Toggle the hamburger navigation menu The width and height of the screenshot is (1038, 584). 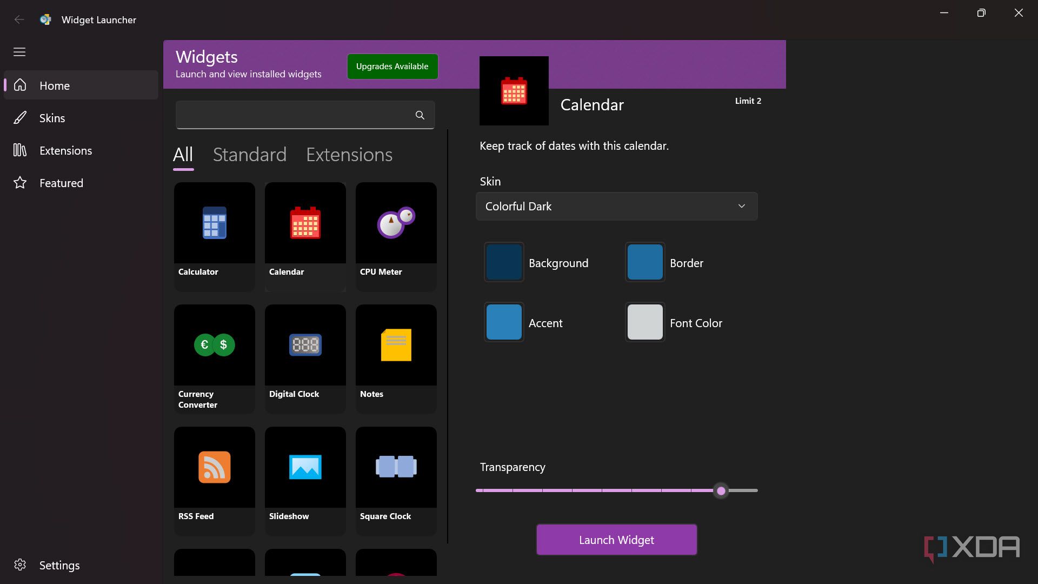19,52
